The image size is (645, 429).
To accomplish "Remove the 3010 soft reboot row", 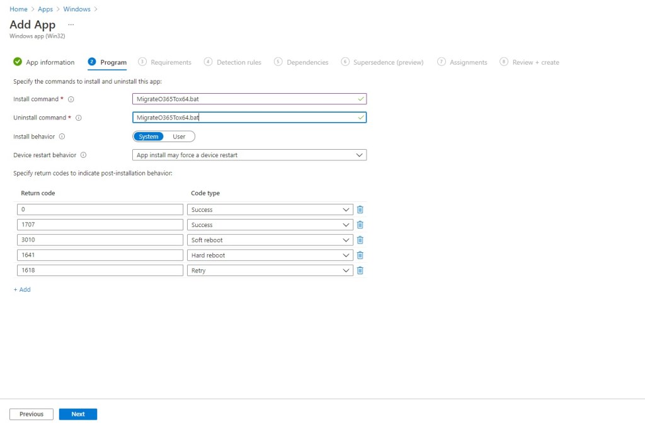I will coord(360,240).
